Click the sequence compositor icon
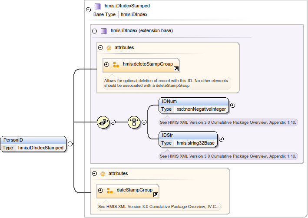This screenshot has height=218, width=308. [x=103, y=122]
